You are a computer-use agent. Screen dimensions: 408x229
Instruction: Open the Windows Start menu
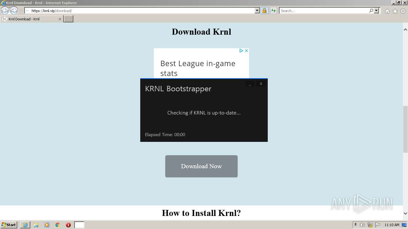click(x=9, y=225)
